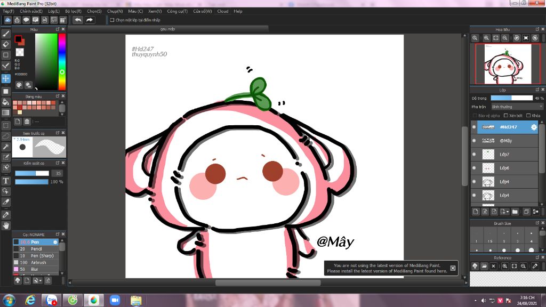Enable the Khóa lock checkbox
This screenshot has width=546, height=307.
click(x=528, y=116)
